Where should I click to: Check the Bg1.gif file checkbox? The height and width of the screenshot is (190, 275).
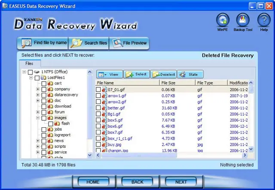(x=98, y=114)
